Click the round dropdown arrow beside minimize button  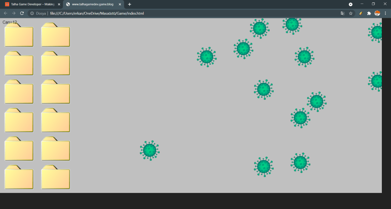point(351,4)
